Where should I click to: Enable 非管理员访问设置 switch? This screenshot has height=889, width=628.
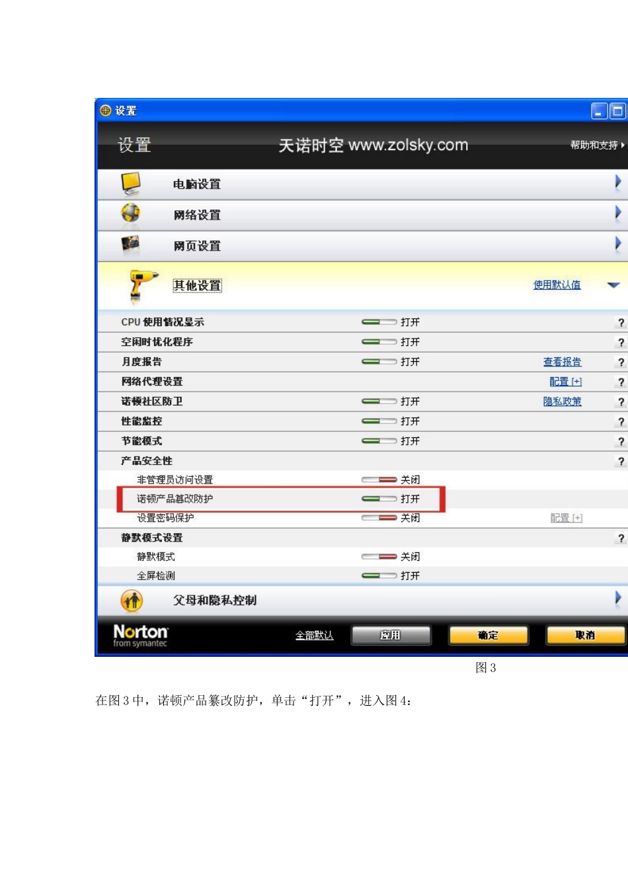(379, 480)
